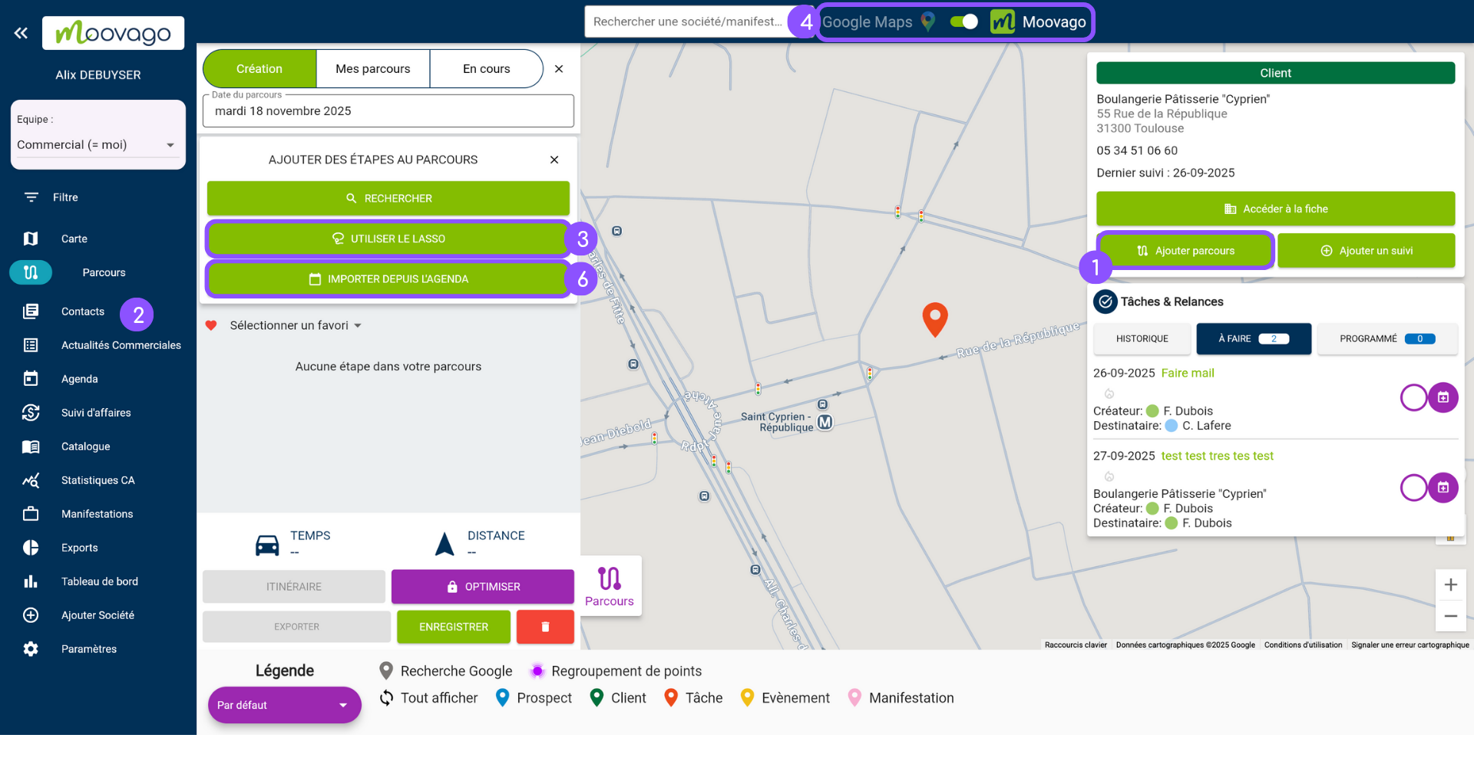Click the orange task marker on map

[x=934, y=318]
